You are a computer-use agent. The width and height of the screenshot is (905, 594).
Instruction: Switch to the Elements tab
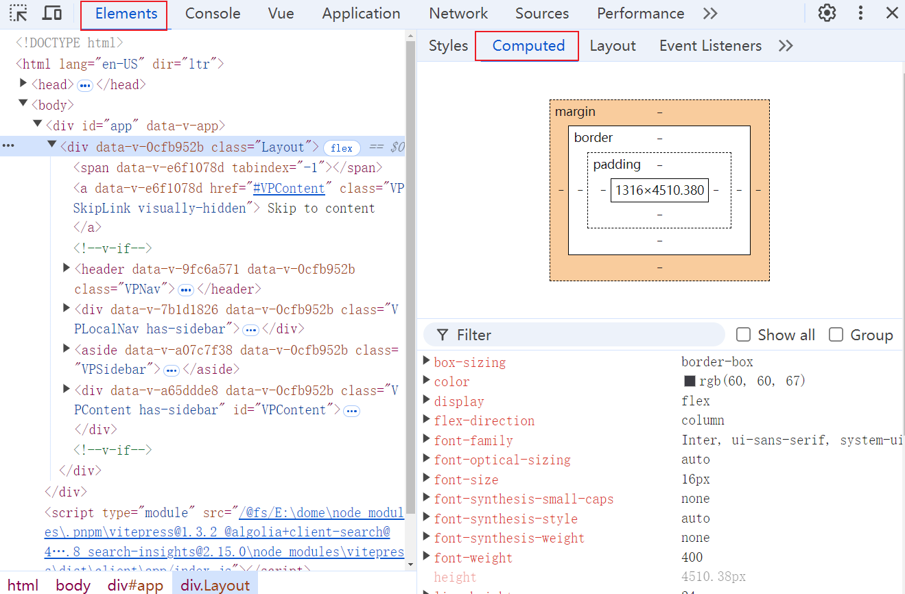point(126,14)
